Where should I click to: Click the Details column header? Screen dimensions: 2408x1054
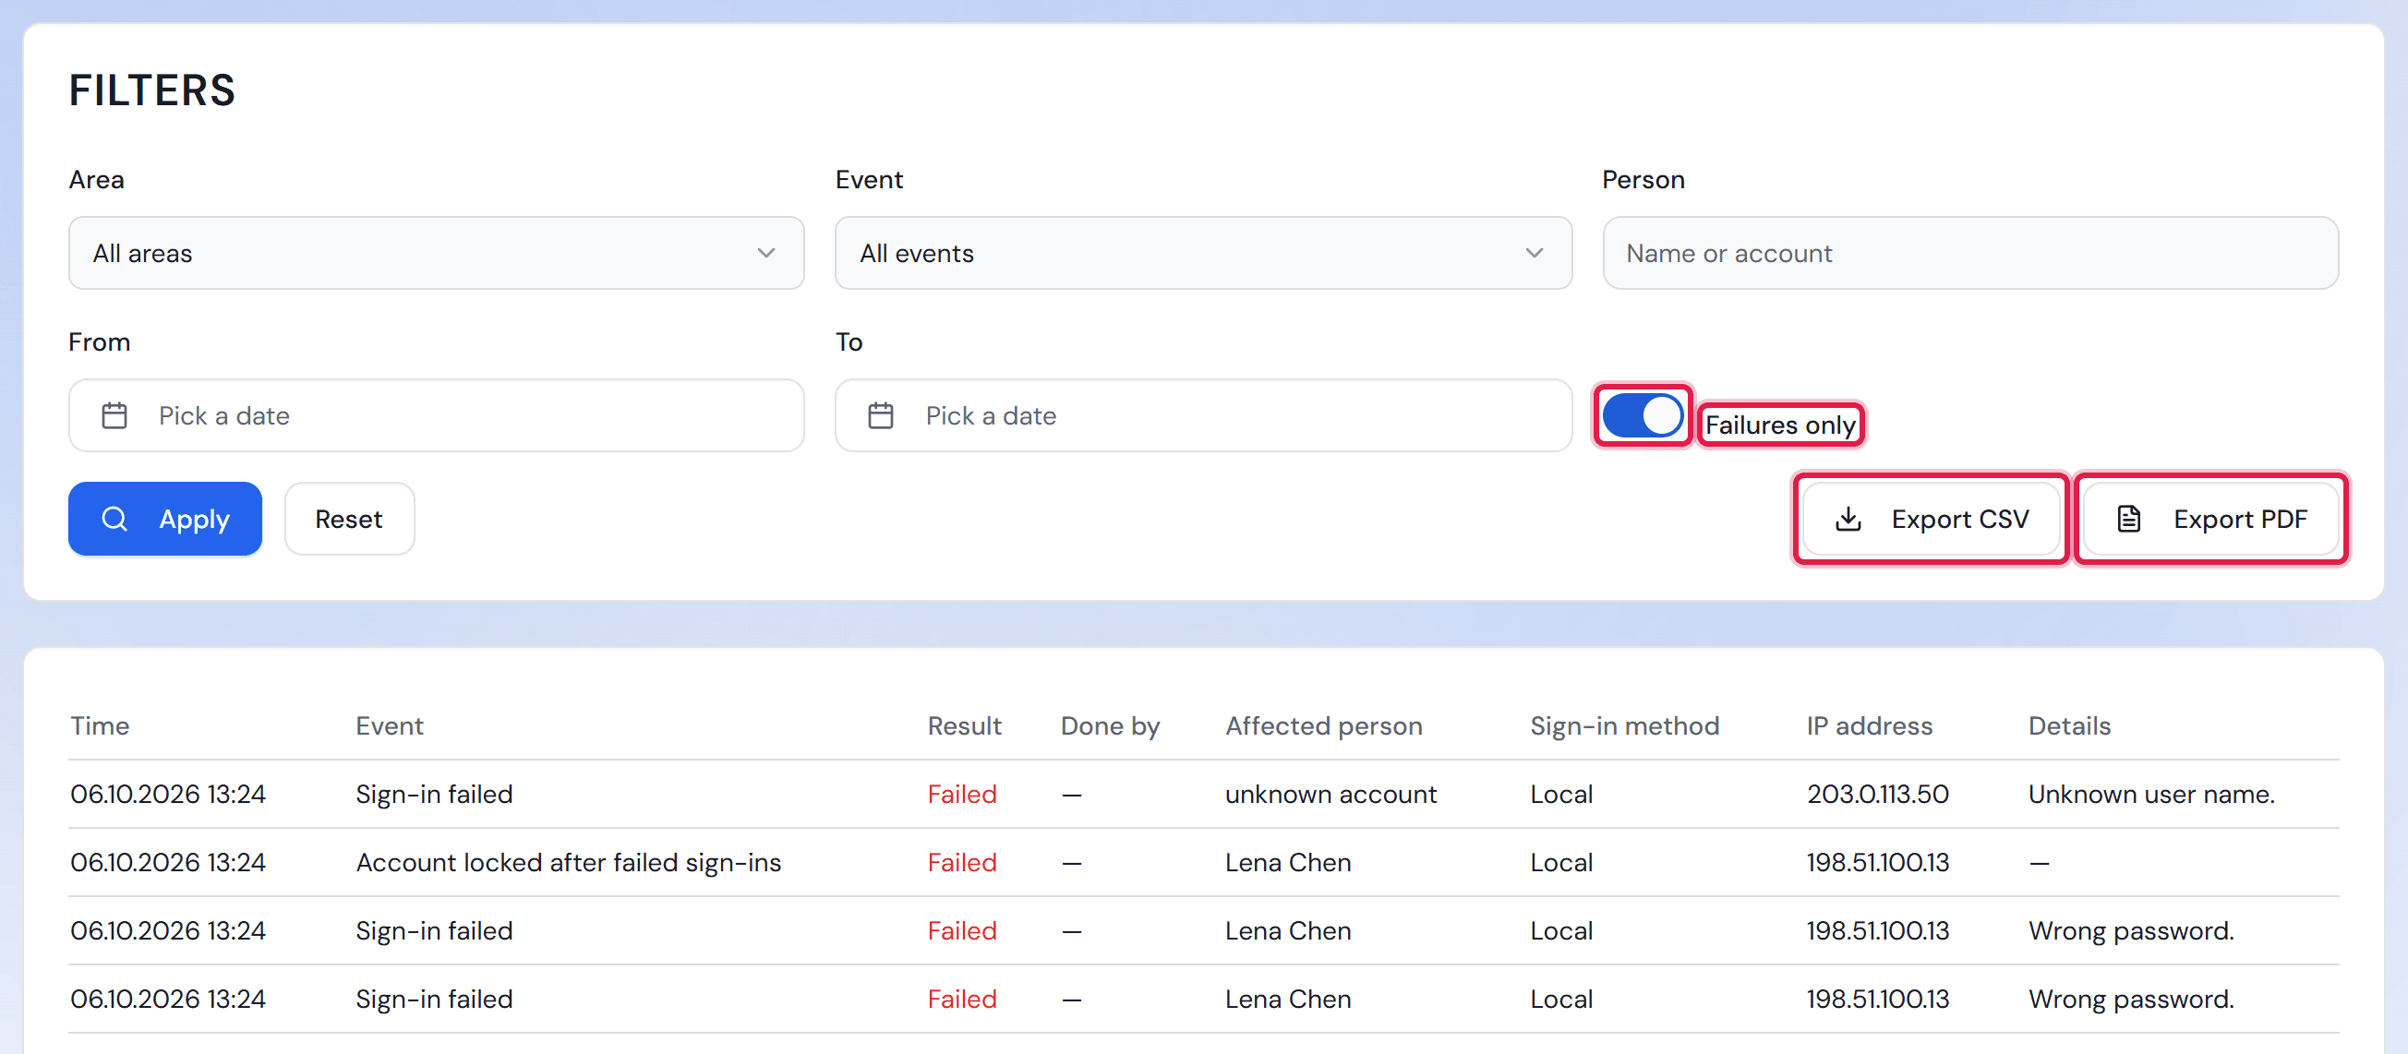click(2068, 726)
